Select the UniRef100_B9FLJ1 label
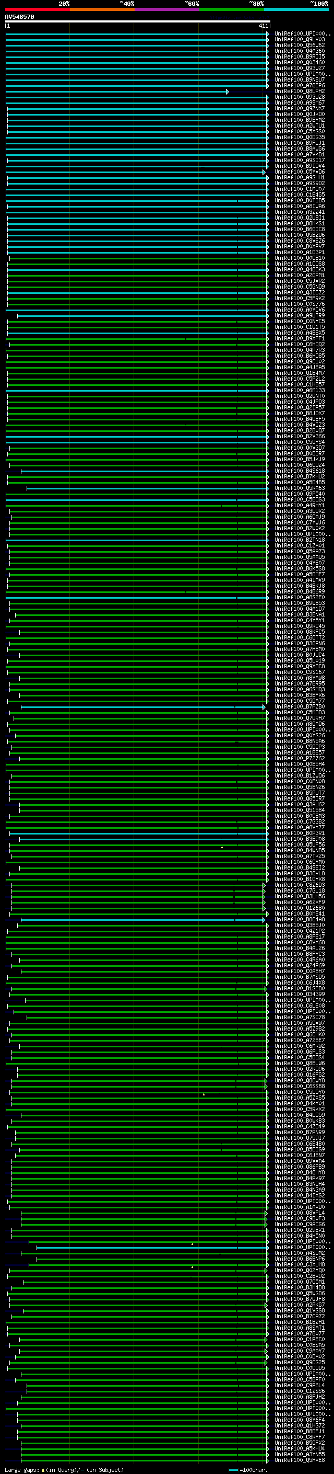Viewport: 334px width, 1474px height. [300, 143]
